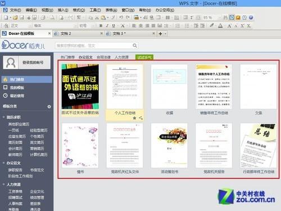Collapse the 简历求职 category
Viewport: 281px width, 211px height.
click(3, 117)
